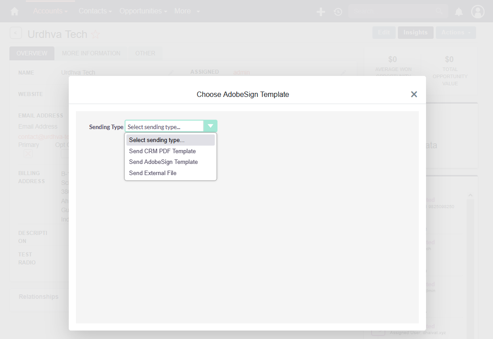This screenshot has height=339, width=493.
Task: Open the quick-create plus icon
Action: [x=321, y=11]
